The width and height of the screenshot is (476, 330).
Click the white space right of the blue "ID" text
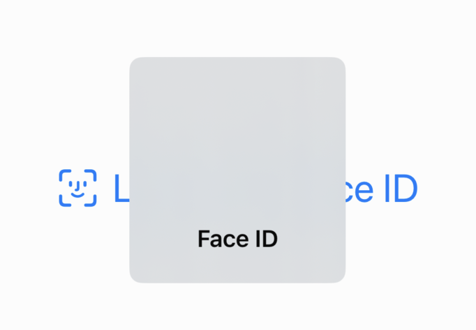point(447,189)
